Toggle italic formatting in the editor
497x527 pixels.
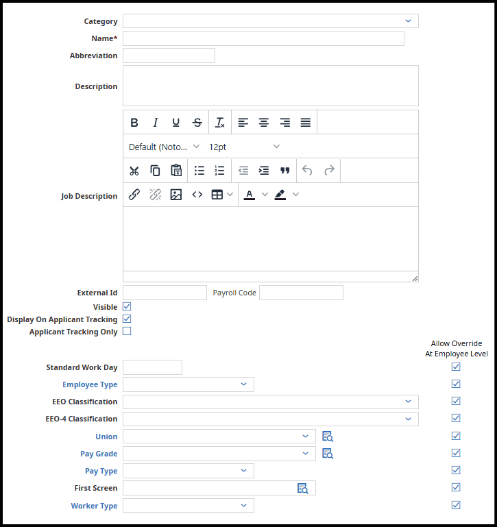click(155, 123)
